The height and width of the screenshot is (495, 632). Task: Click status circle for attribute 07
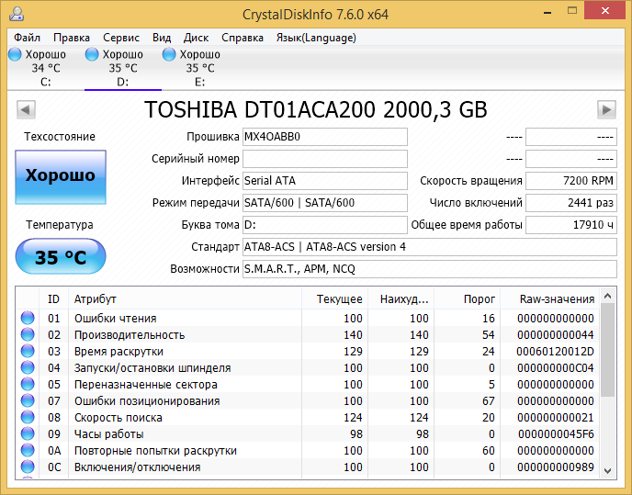pos(28,400)
